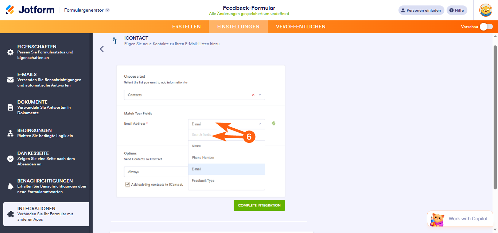Toggle the Vorschau preview switch
The height and width of the screenshot is (233, 498).
click(486, 27)
